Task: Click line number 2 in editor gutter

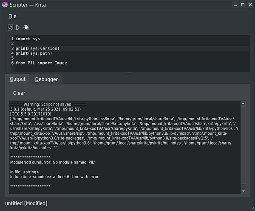Action: 12,44
